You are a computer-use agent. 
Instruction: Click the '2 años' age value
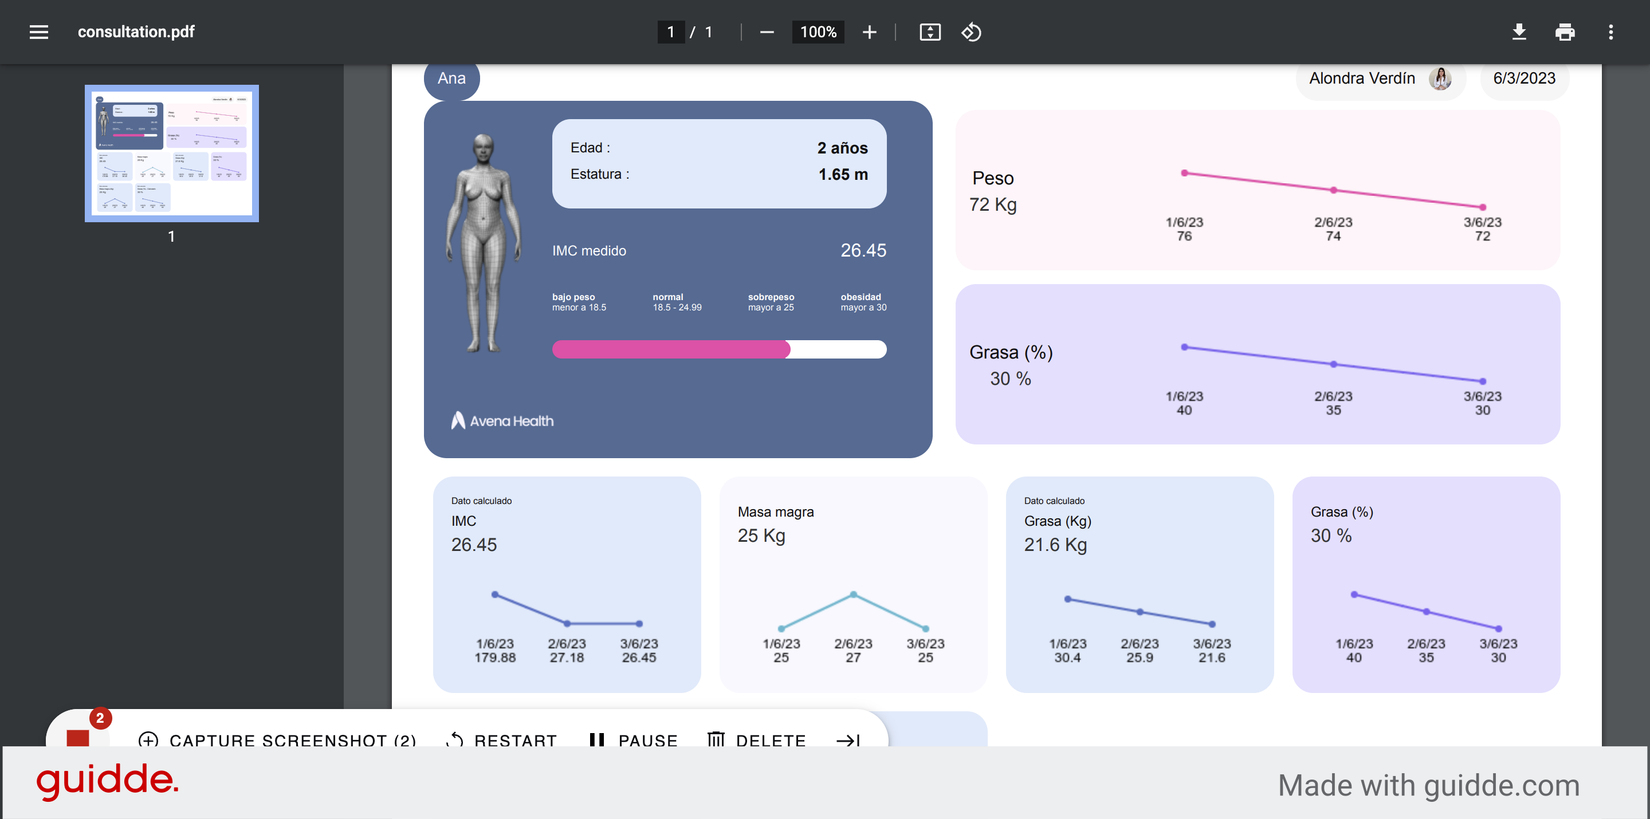click(x=842, y=148)
